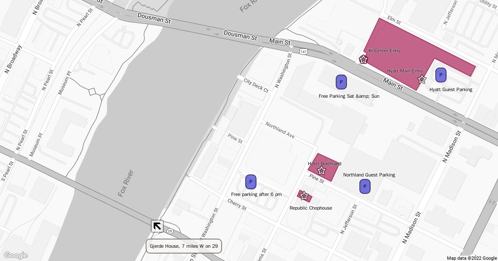Viewport: 498px width, 261px height.
Task: Select the Northland Guest Parking icon
Action: (x=365, y=186)
